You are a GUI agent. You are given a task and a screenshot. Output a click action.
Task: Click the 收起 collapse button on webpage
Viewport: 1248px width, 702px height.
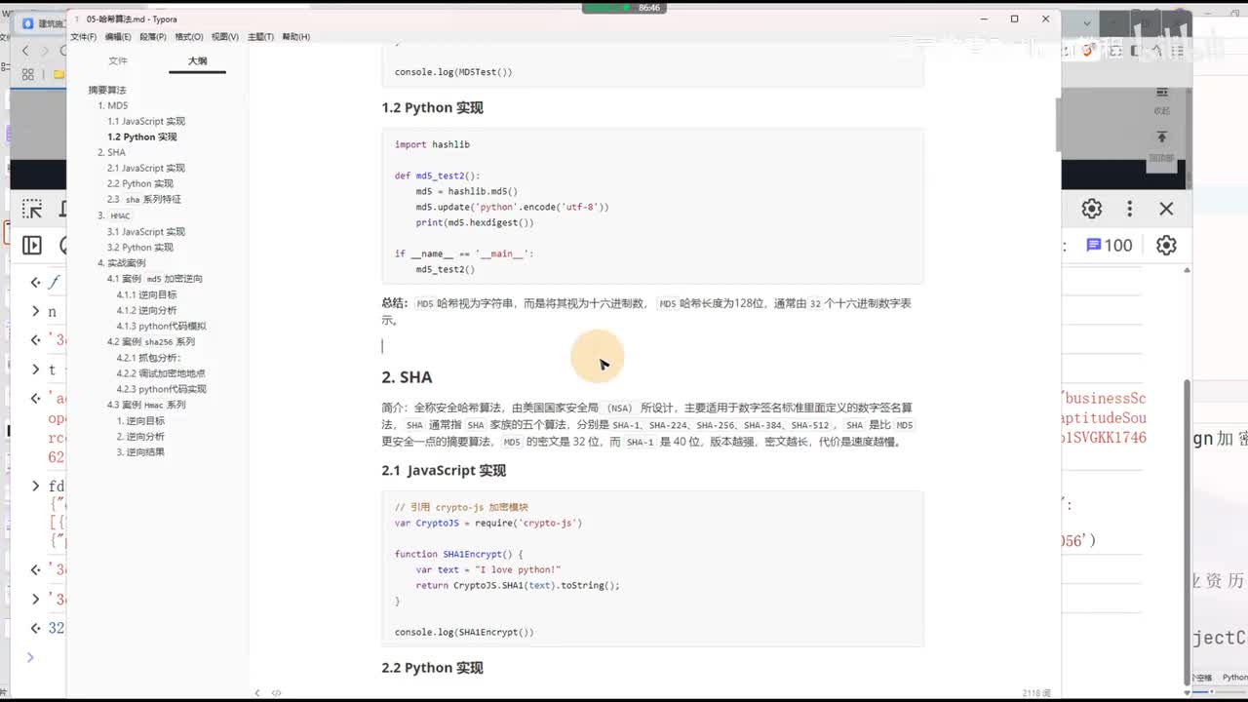(x=1161, y=100)
